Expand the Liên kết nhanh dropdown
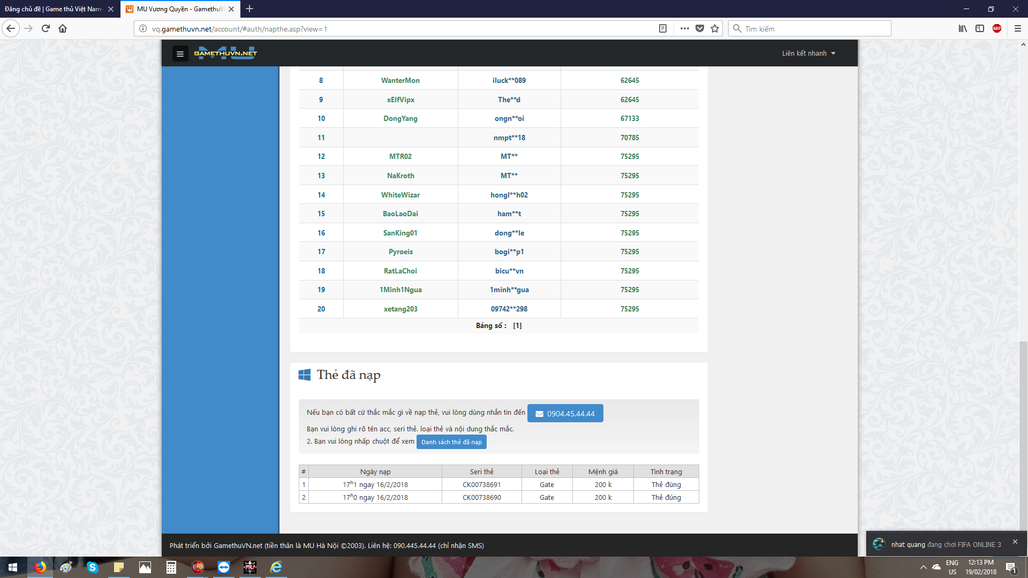This screenshot has width=1028, height=578. coord(808,53)
